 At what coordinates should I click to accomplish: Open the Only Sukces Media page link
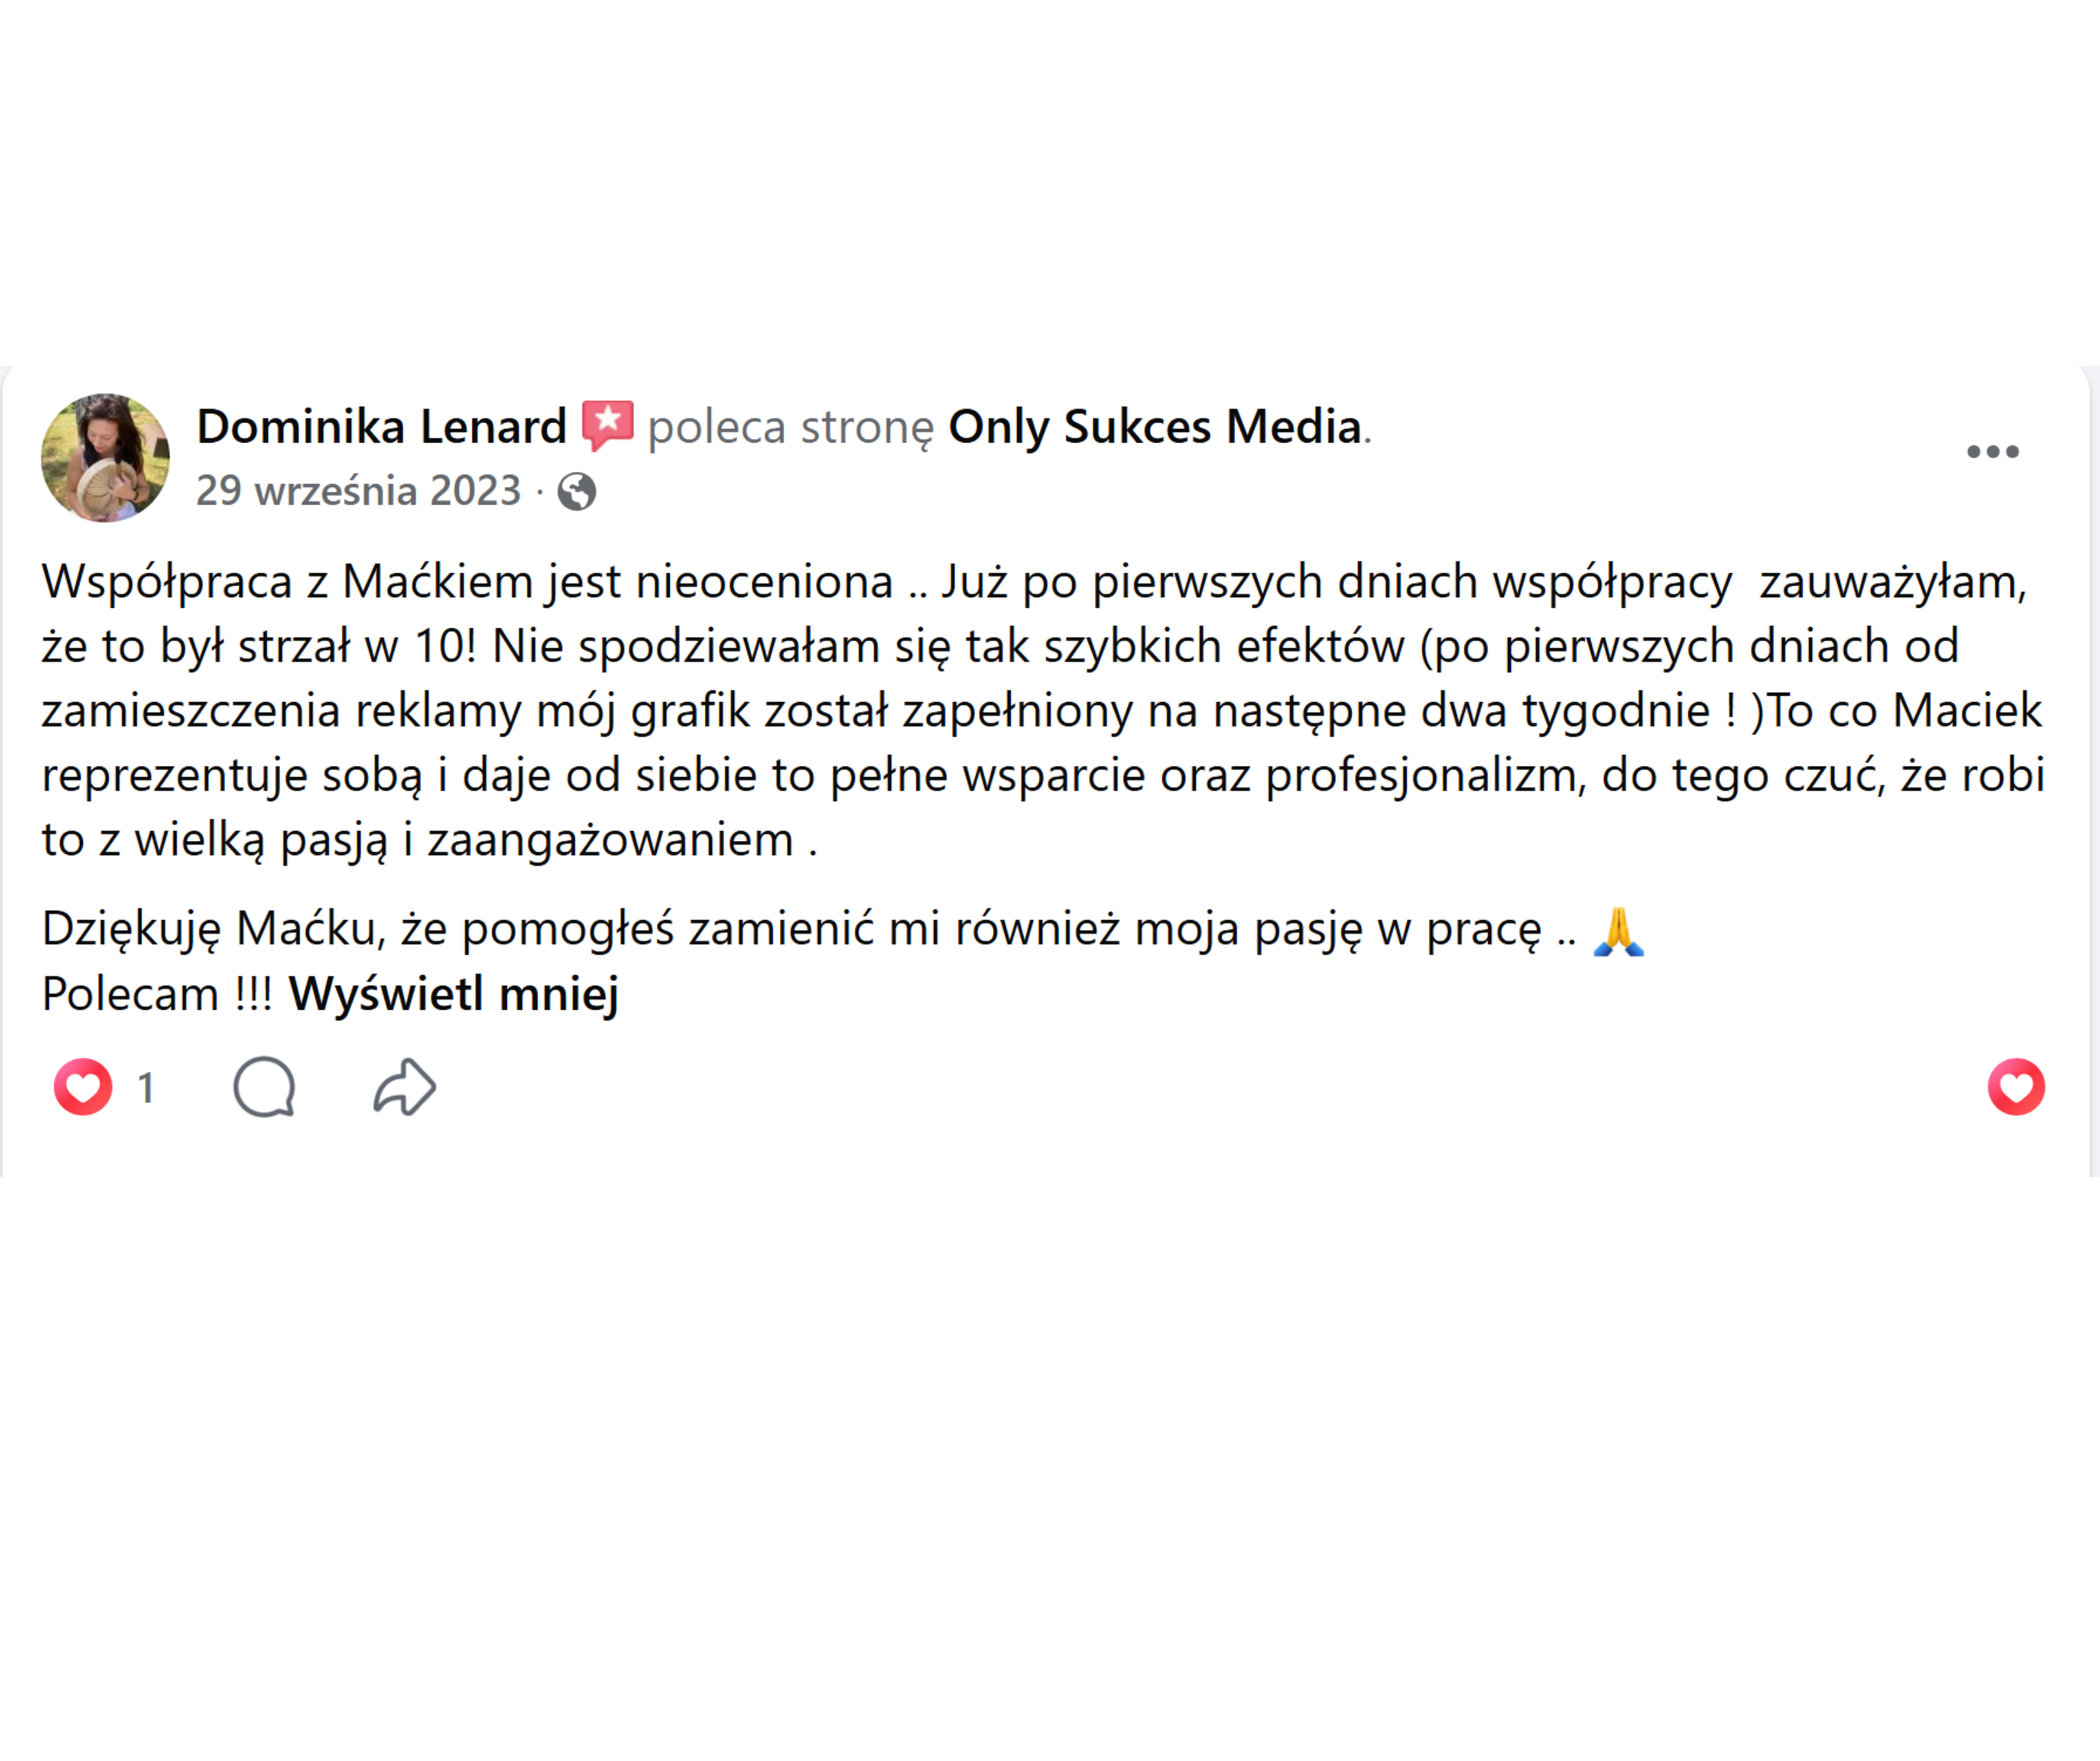pyautogui.click(x=1155, y=426)
